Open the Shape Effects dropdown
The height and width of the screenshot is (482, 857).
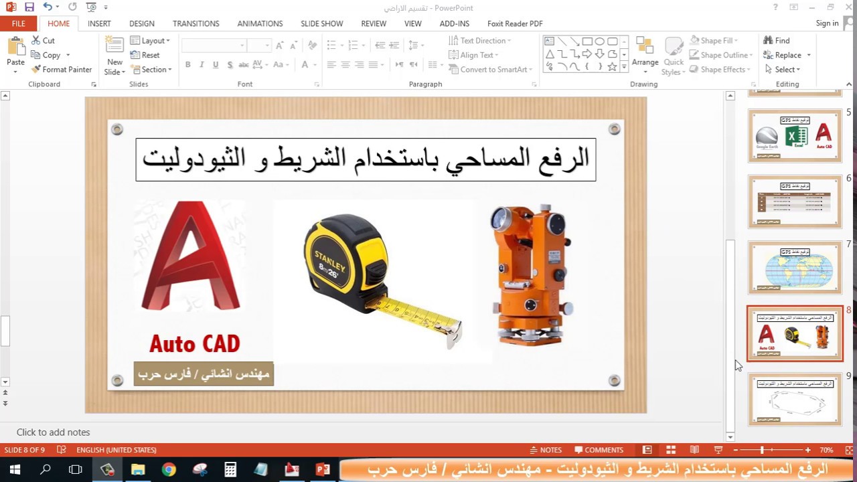tap(721, 70)
